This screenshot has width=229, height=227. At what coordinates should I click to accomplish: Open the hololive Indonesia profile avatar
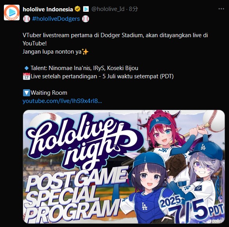(12, 13)
